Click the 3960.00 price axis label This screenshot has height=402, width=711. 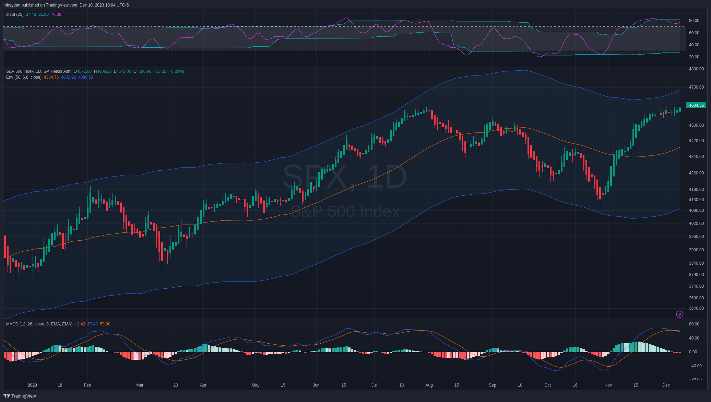coord(696,237)
